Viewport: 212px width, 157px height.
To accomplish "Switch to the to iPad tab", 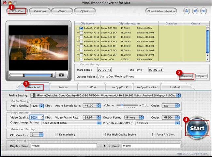I will 64,87.
